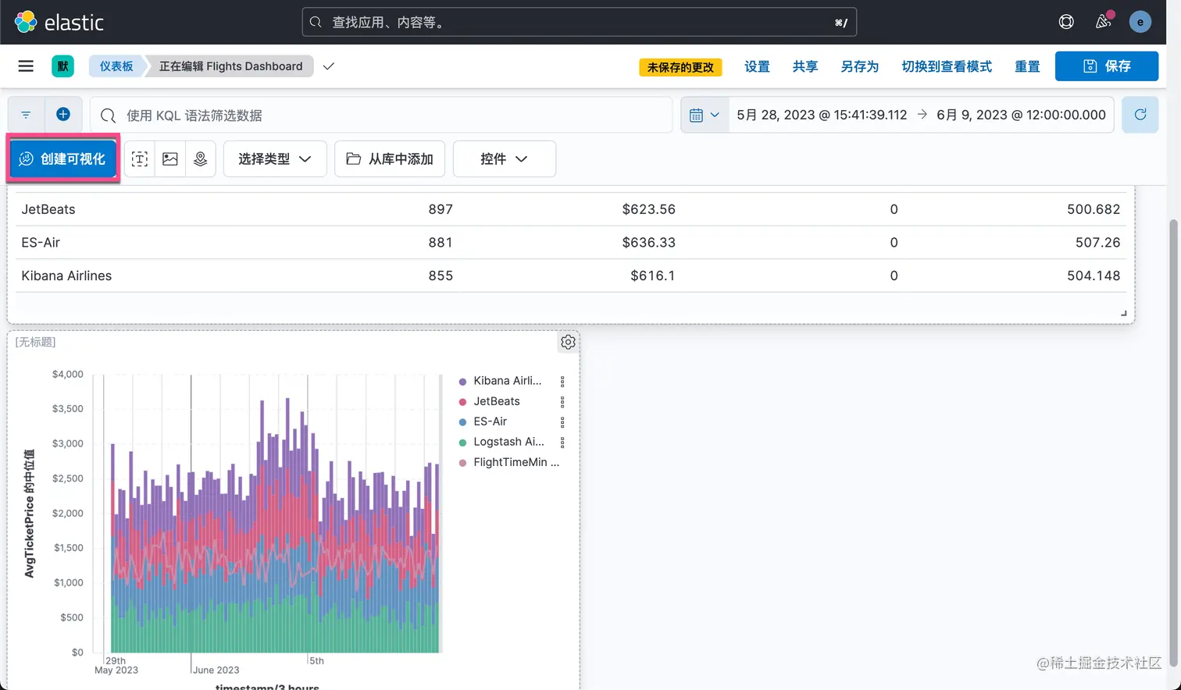The height and width of the screenshot is (690, 1181).
Task: Click FlightTimeMin legend swatch
Action: tap(463, 463)
